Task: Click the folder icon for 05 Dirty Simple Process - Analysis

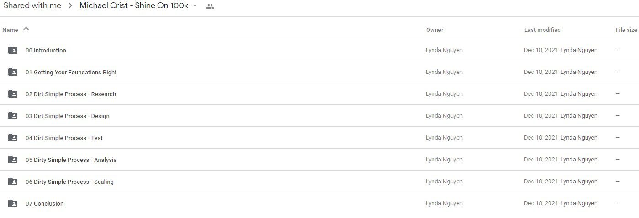Action: (13, 160)
